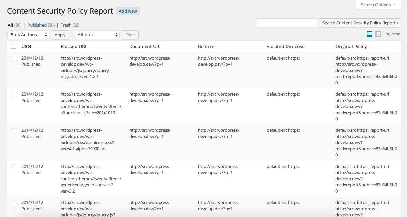Switch to excerpt view icon
This screenshot has width=407, height=217.
click(378, 34)
